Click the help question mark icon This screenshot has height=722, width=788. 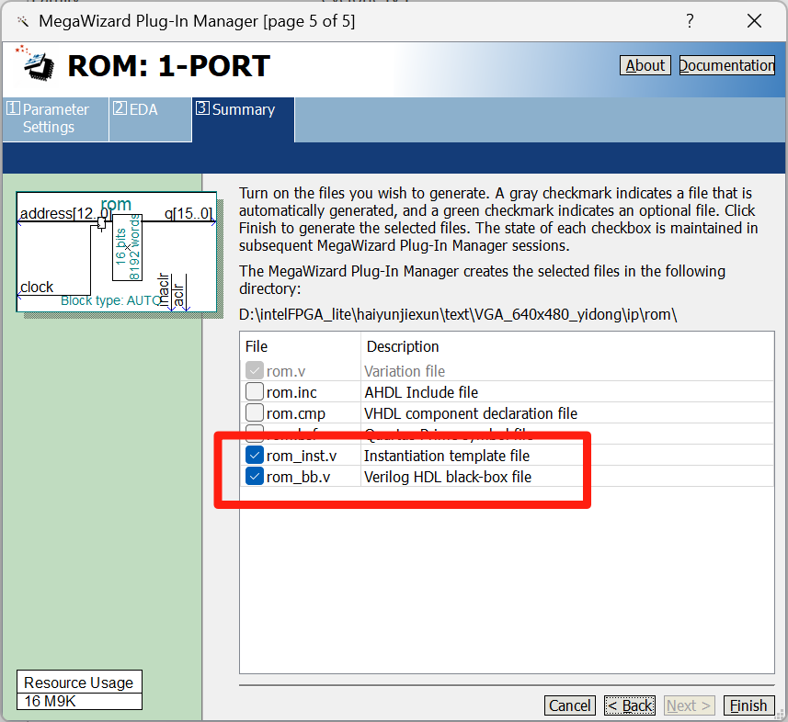pos(690,21)
